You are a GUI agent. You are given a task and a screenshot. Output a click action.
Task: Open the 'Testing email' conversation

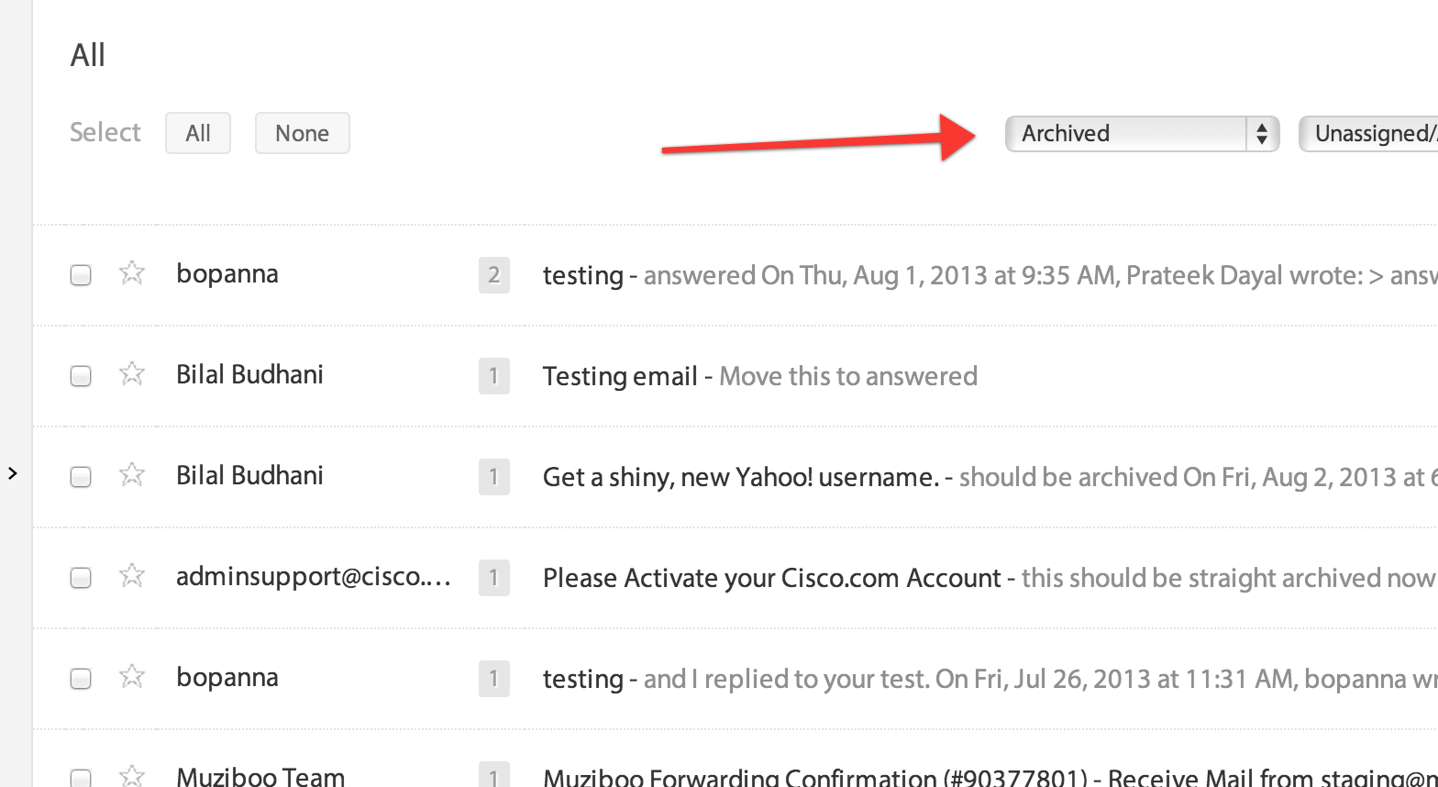click(620, 376)
